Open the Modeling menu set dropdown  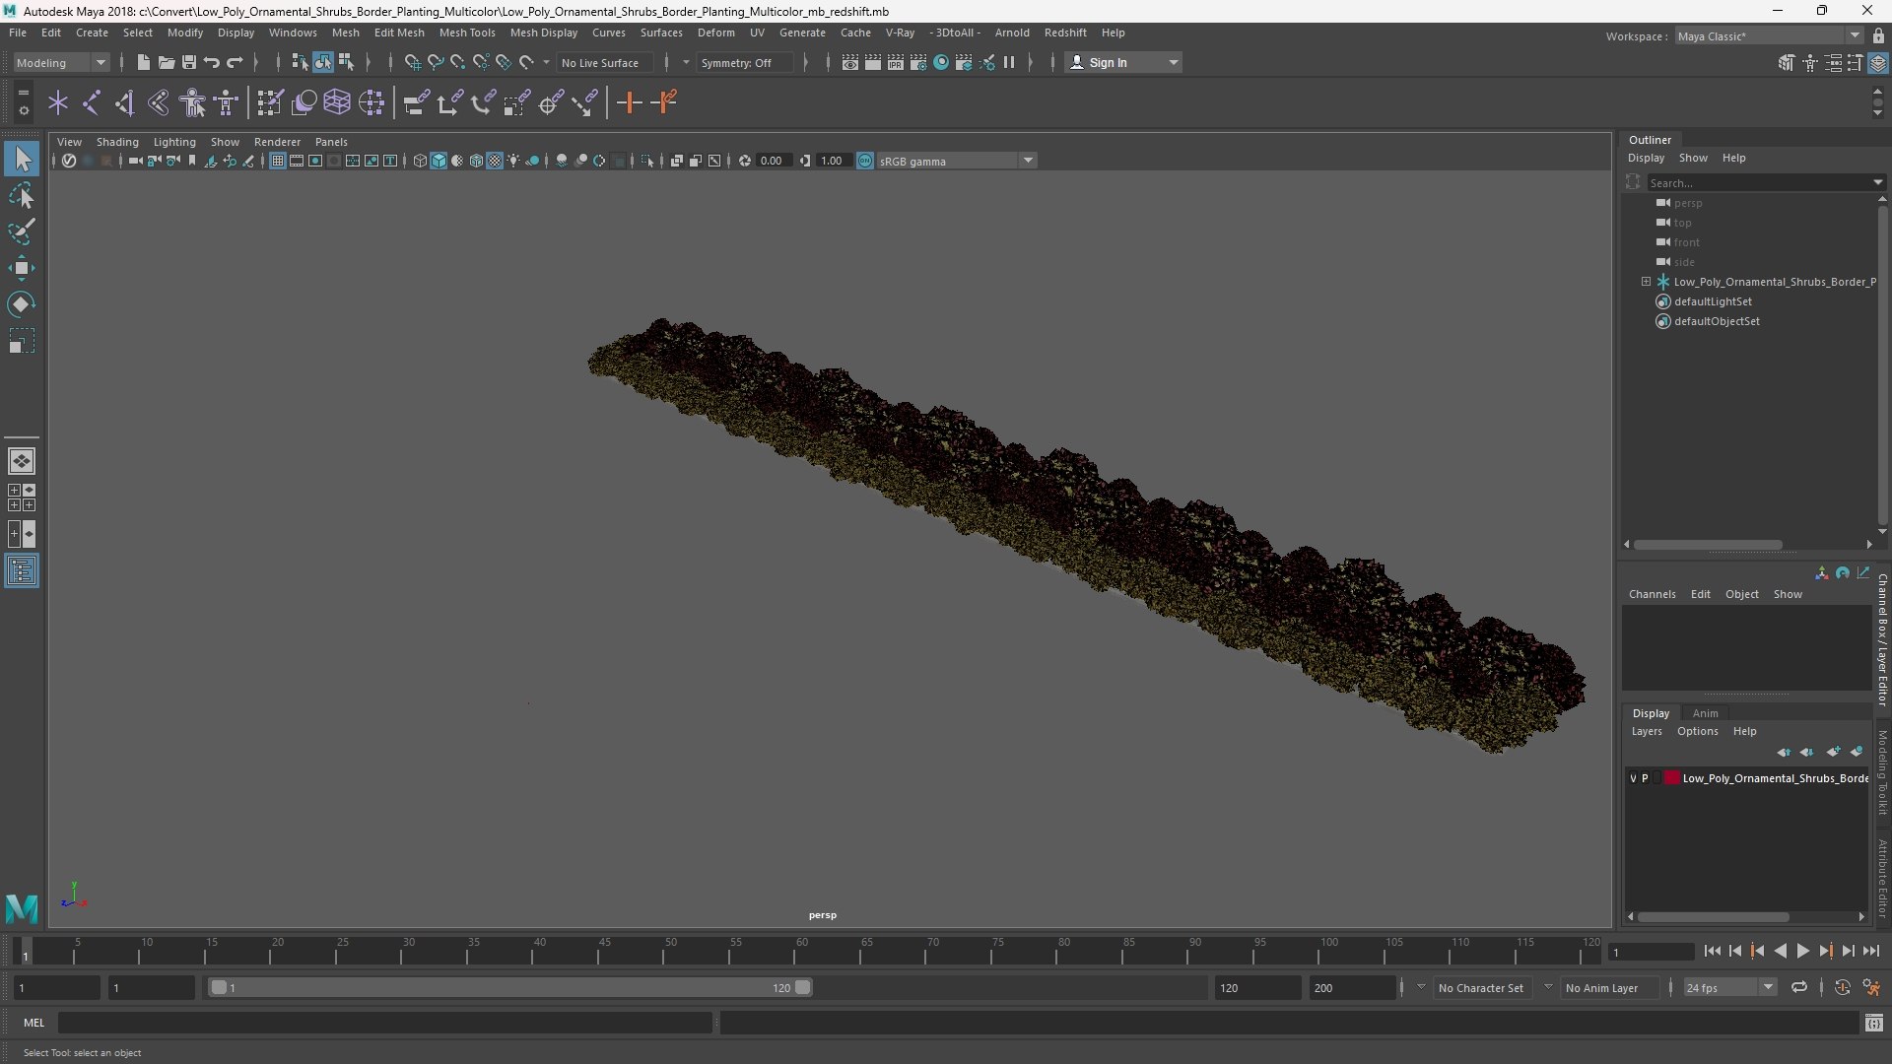[x=61, y=62]
